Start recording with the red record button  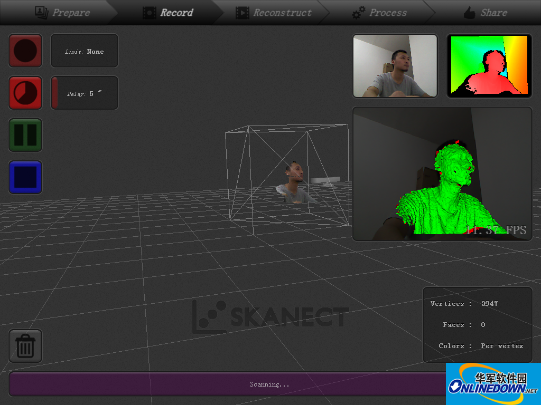click(25, 51)
